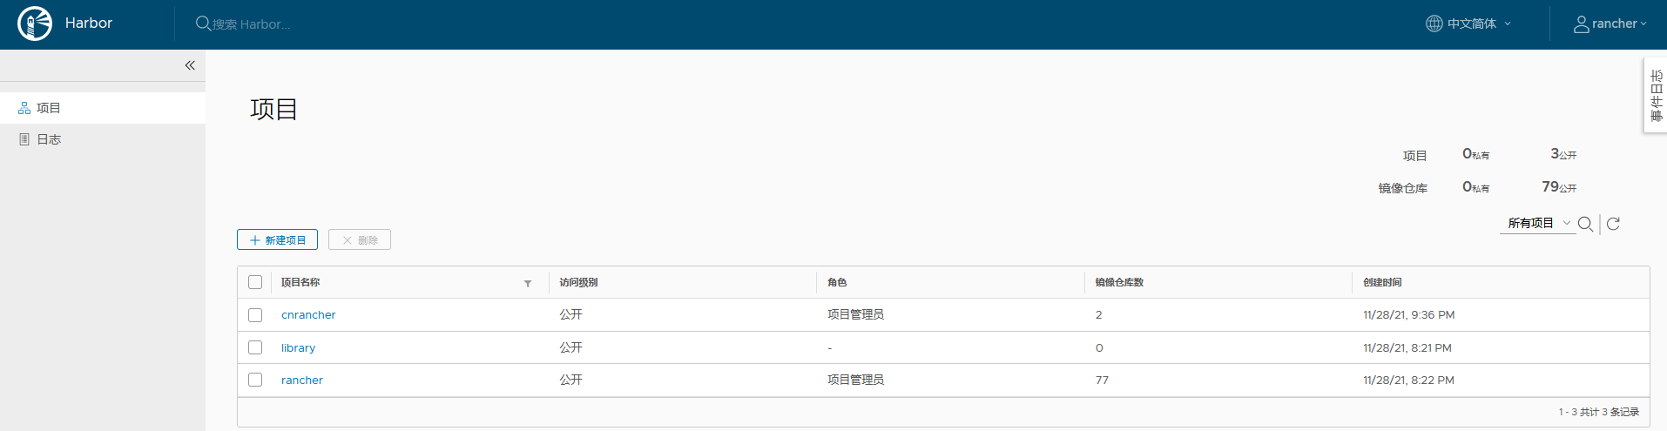Image resolution: width=1667 pixels, height=431 pixels.
Task: Click the globe language icon
Action: [1434, 24]
